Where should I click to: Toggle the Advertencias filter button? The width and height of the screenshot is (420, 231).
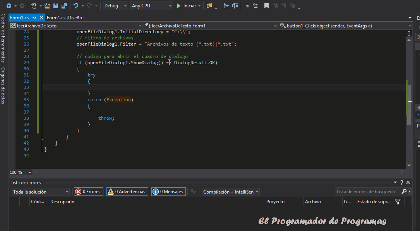pyautogui.click(x=127, y=191)
